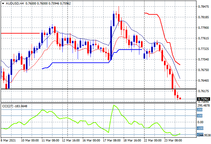Click the 8 Mar 2021 date label
This screenshot has height=144, width=211.
(9, 140)
